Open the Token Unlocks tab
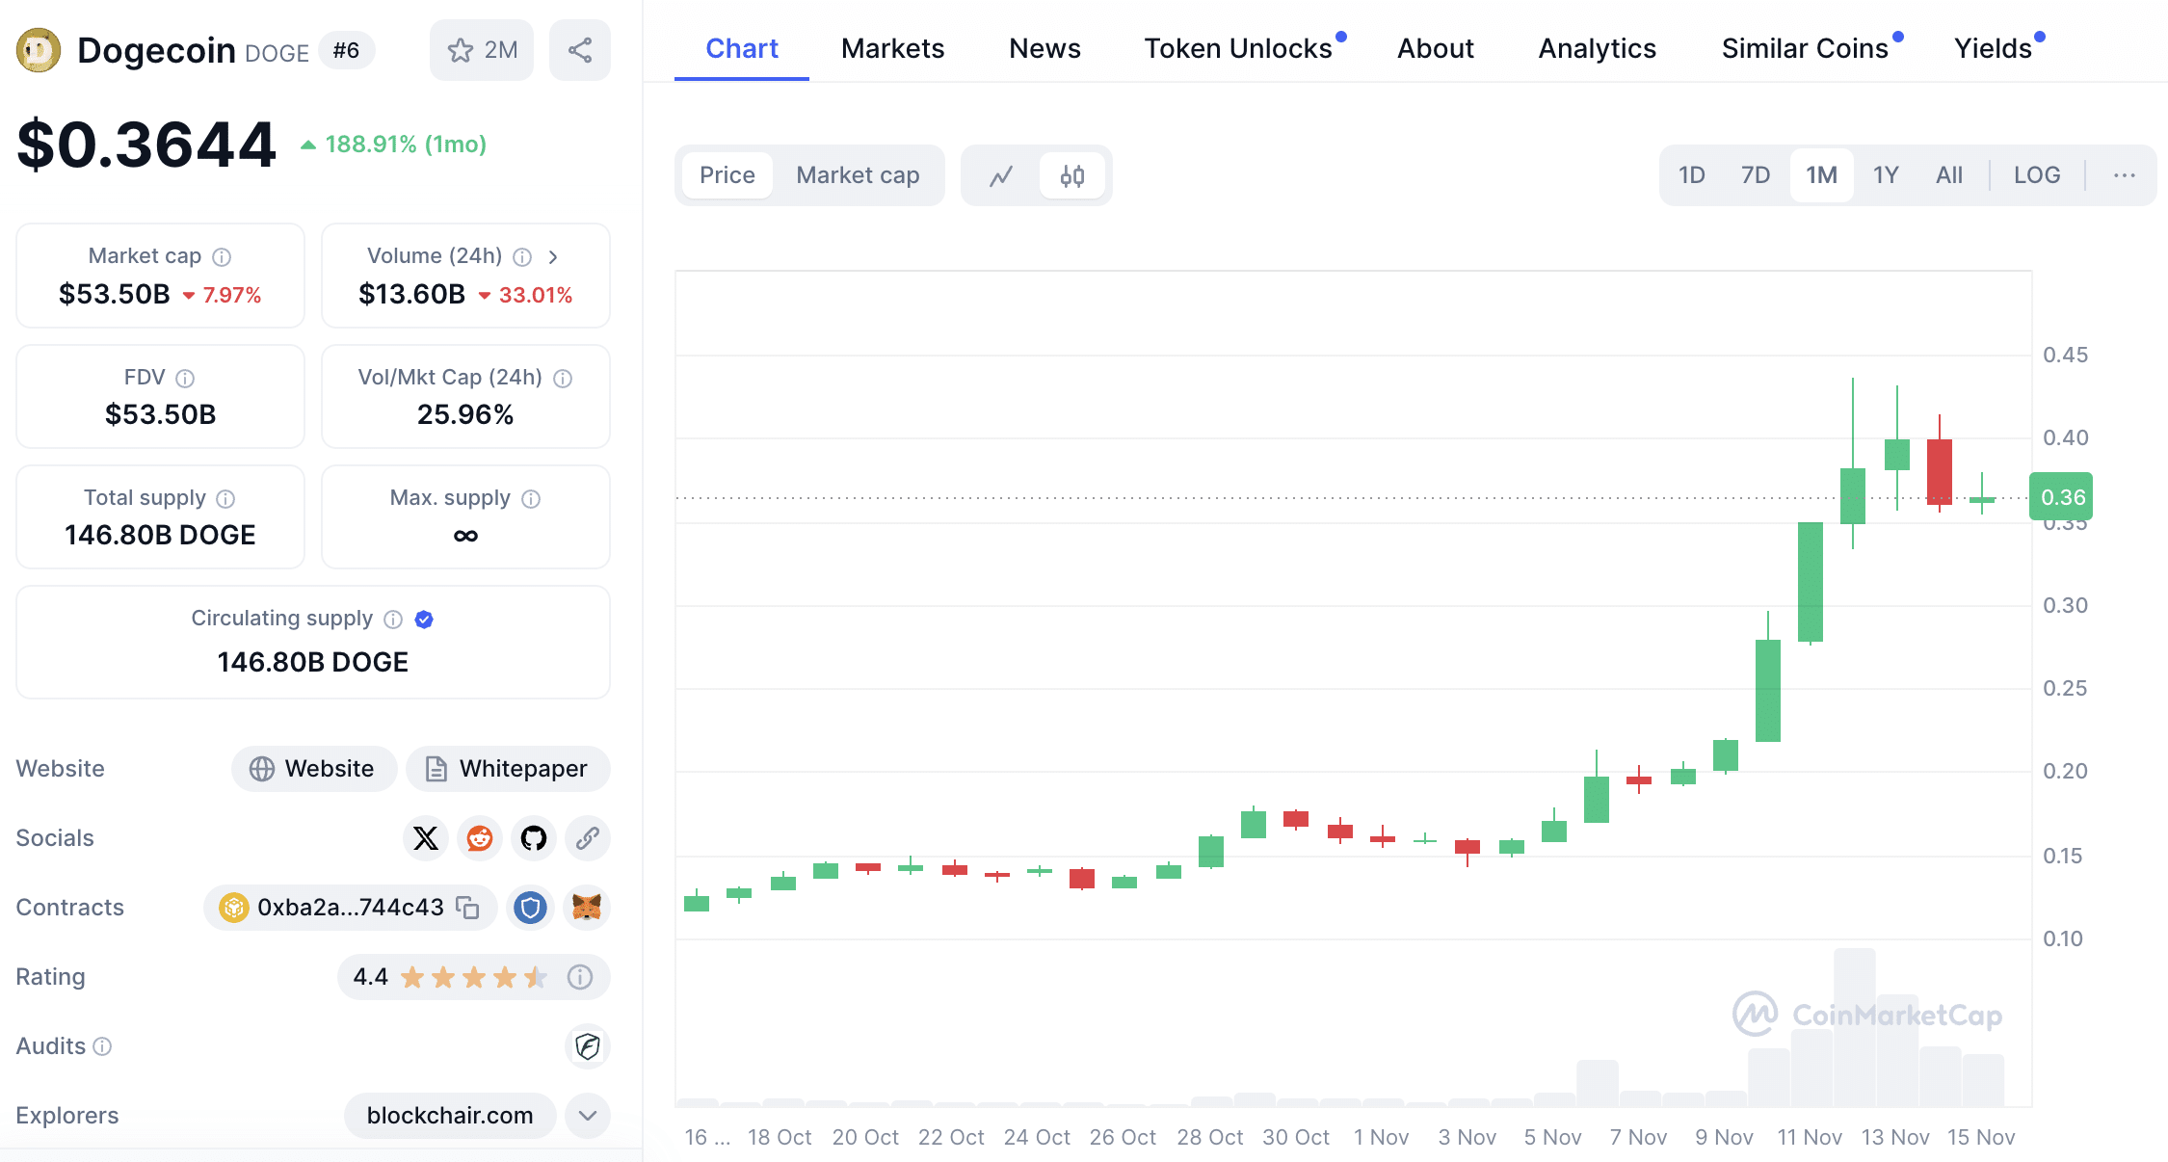Image resolution: width=2168 pixels, height=1162 pixels. pyautogui.click(x=1238, y=48)
